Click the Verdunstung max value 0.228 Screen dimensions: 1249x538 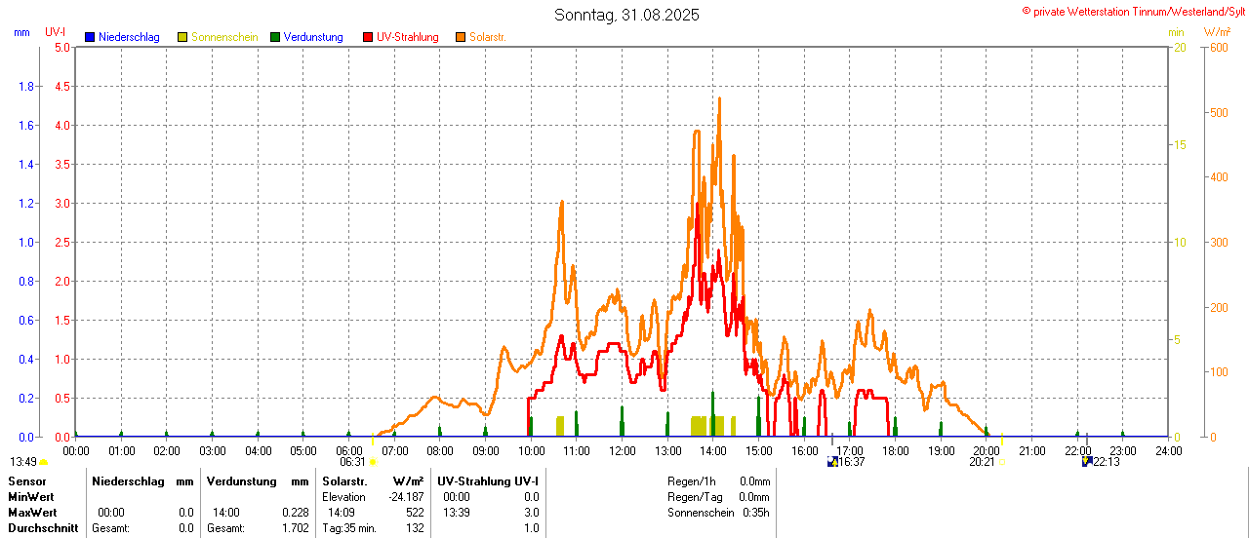[295, 513]
